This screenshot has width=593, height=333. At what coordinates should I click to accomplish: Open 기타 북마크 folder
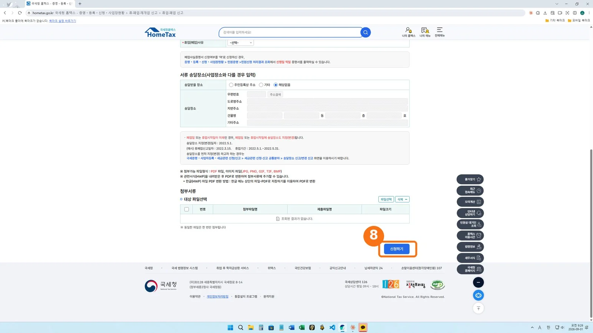[x=555, y=20]
